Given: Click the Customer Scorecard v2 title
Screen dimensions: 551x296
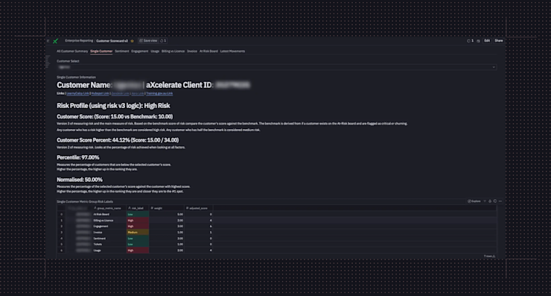Looking at the screenshot, I should pyautogui.click(x=112, y=41).
